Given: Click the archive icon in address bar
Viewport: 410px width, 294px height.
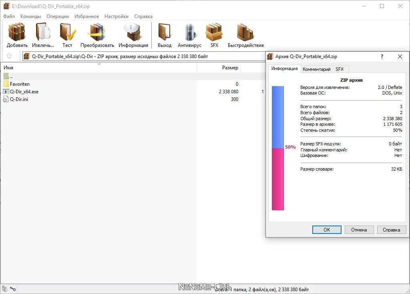Looking at the screenshot, I should [27, 56].
